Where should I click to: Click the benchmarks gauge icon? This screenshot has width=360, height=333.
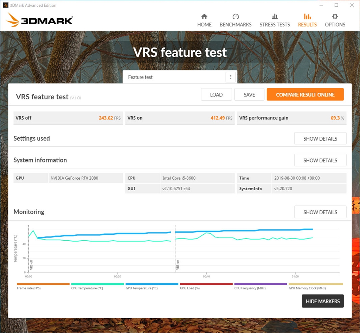click(x=236, y=16)
